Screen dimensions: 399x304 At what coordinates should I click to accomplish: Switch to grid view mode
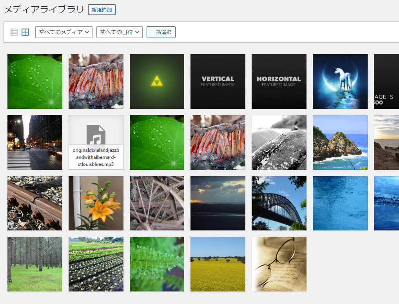click(25, 32)
